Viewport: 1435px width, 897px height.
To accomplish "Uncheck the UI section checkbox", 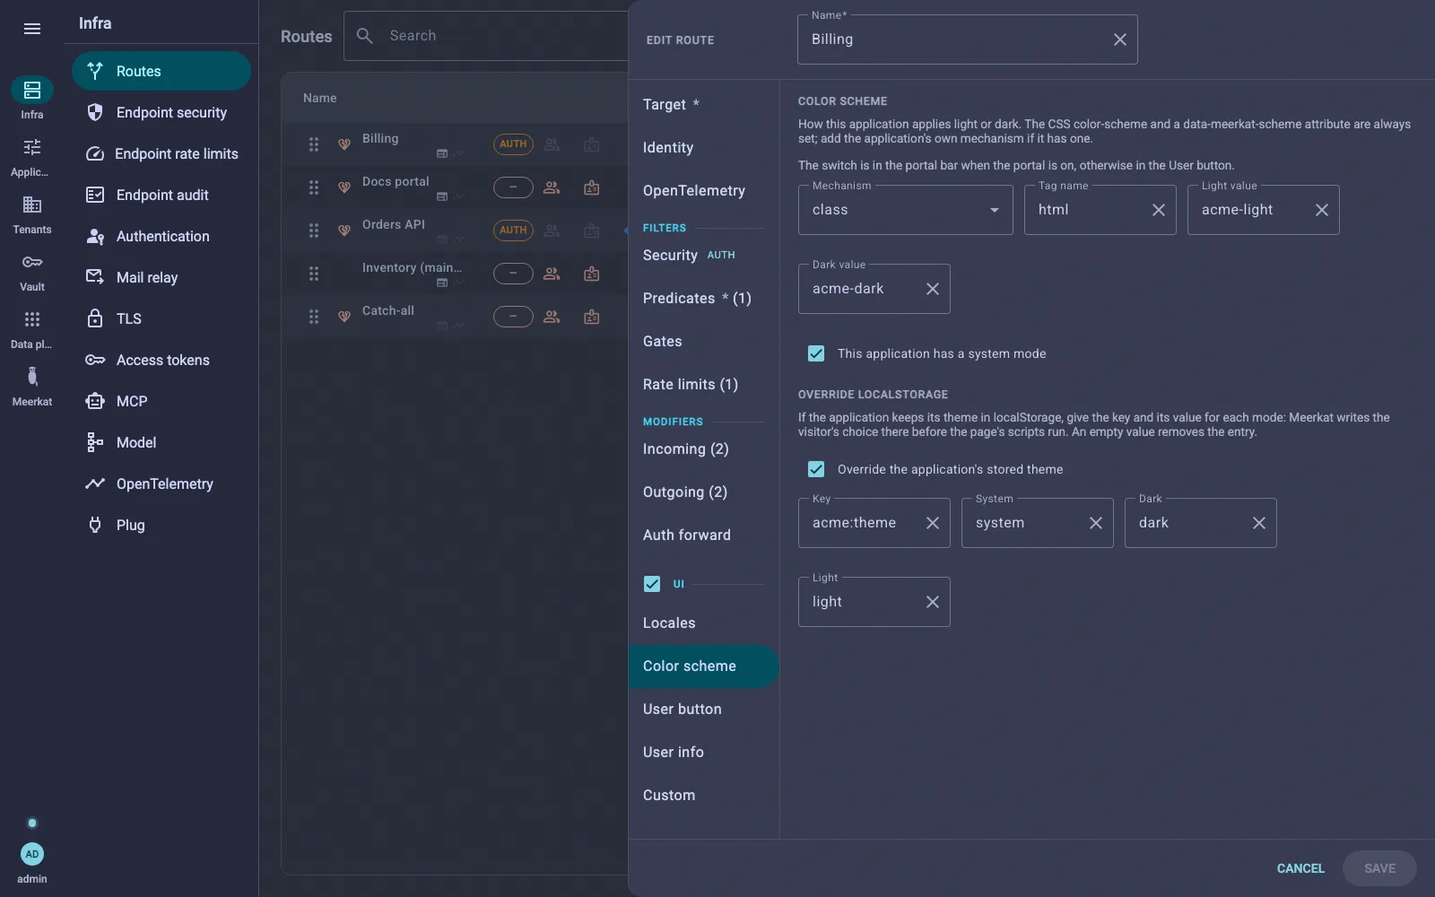I will click(652, 584).
